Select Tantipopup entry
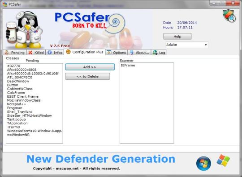This screenshot has height=177, width=242. tap(17, 119)
